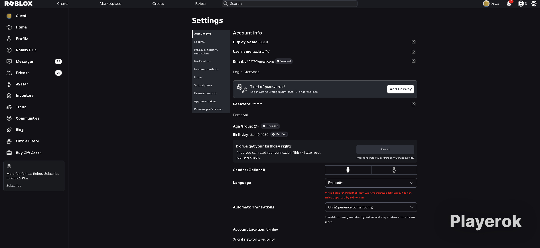Click the Inventory bag icon in sidebar
540x248 pixels.
coord(9,96)
